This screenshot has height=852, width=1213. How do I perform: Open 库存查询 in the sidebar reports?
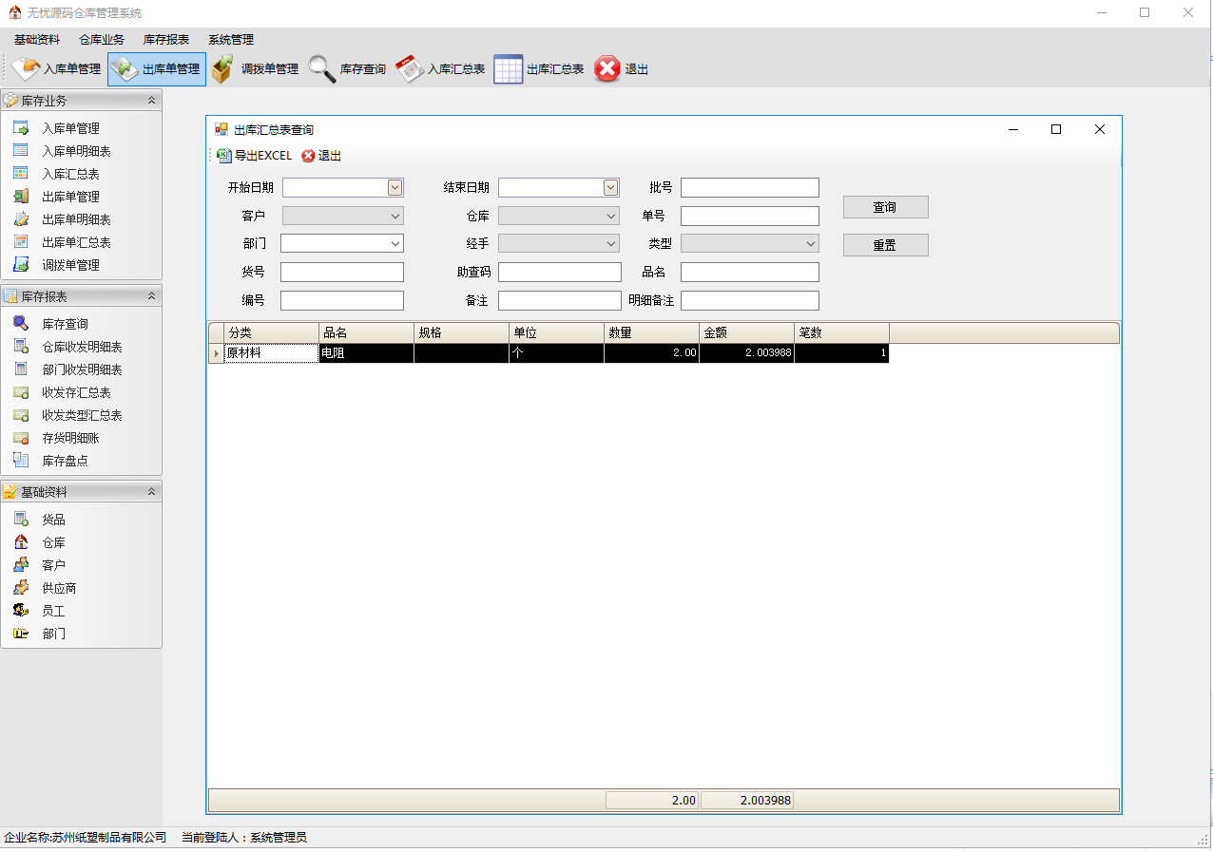(x=65, y=324)
